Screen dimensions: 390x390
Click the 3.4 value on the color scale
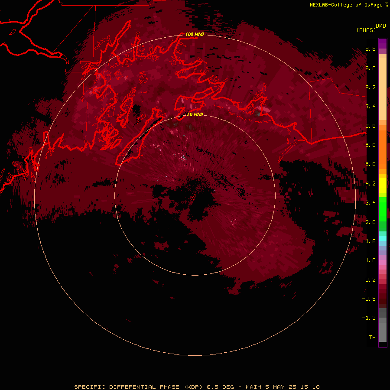click(370, 202)
